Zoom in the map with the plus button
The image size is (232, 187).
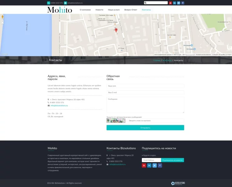tap(2, 20)
